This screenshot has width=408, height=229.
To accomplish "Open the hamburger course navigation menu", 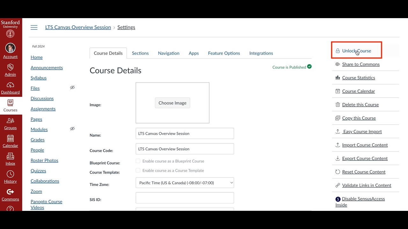I will (x=34, y=27).
